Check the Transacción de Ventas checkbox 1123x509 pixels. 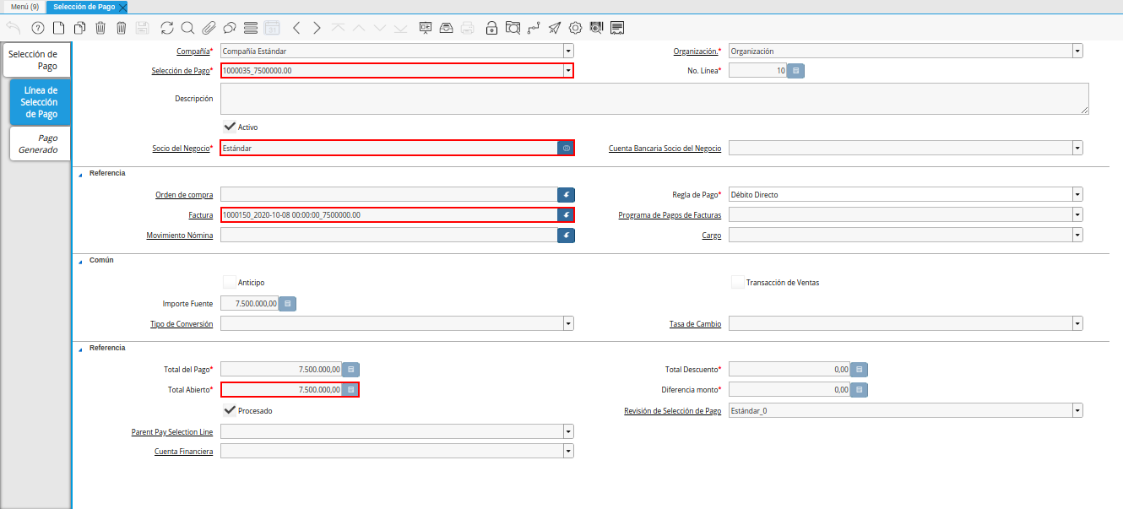click(x=738, y=282)
